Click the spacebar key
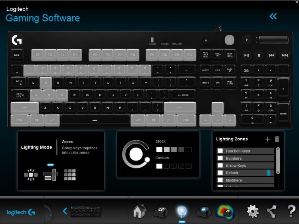 tap(95, 120)
